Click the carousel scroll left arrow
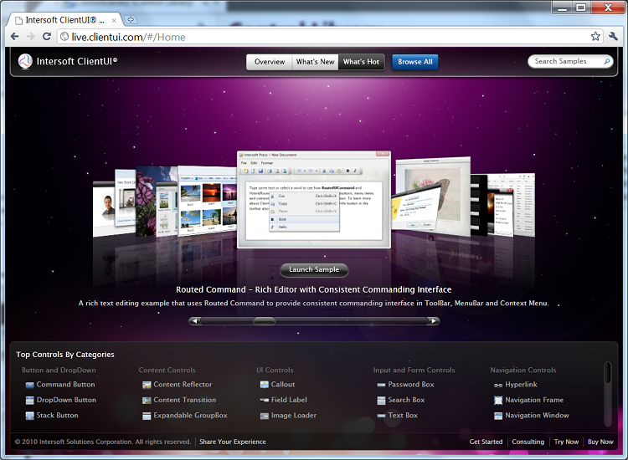This screenshot has height=460, width=628. (x=195, y=320)
